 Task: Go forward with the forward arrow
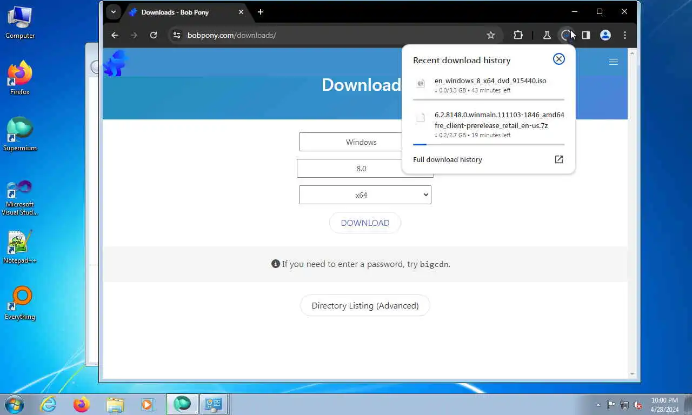click(x=134, y=35)
